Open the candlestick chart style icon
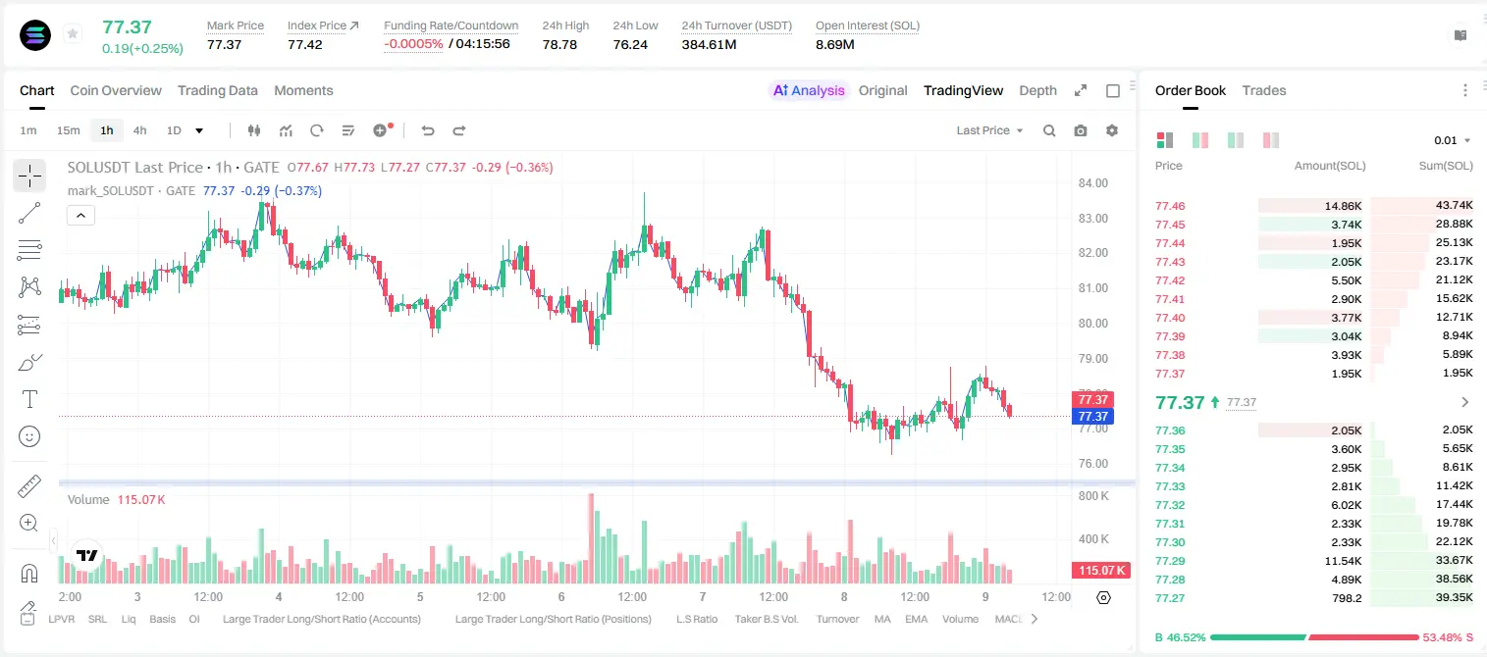Screen dimensions: 1487x657 [x=254, y=130]
